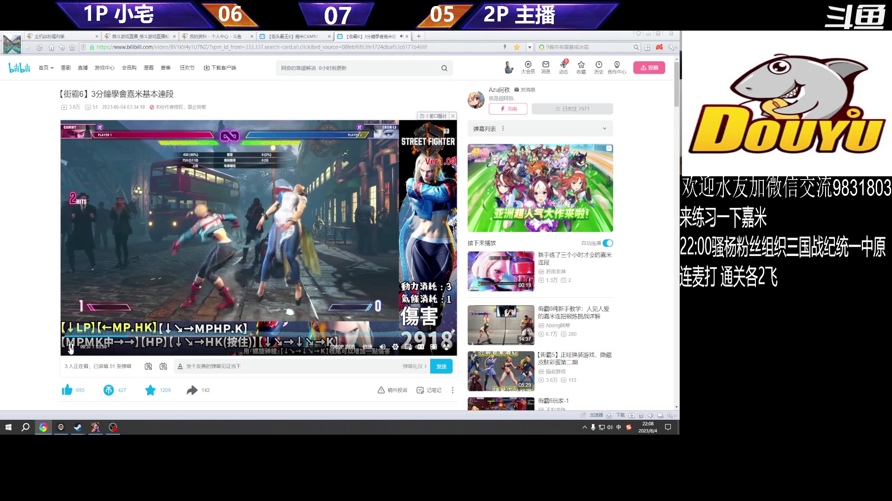Open three-dot more menu under video
Image resolution: width=892 pixels, height=501 pixels.
[453, 390]
